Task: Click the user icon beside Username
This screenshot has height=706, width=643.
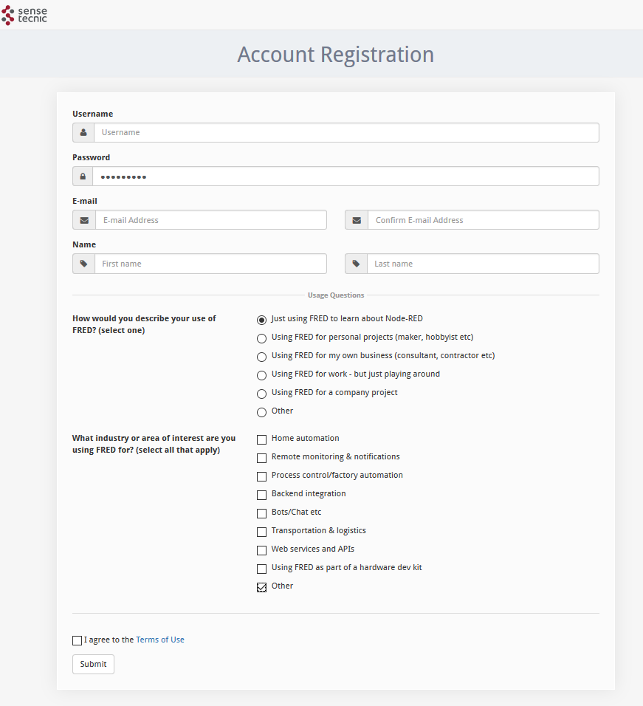Action: click(x=83, y=132)
